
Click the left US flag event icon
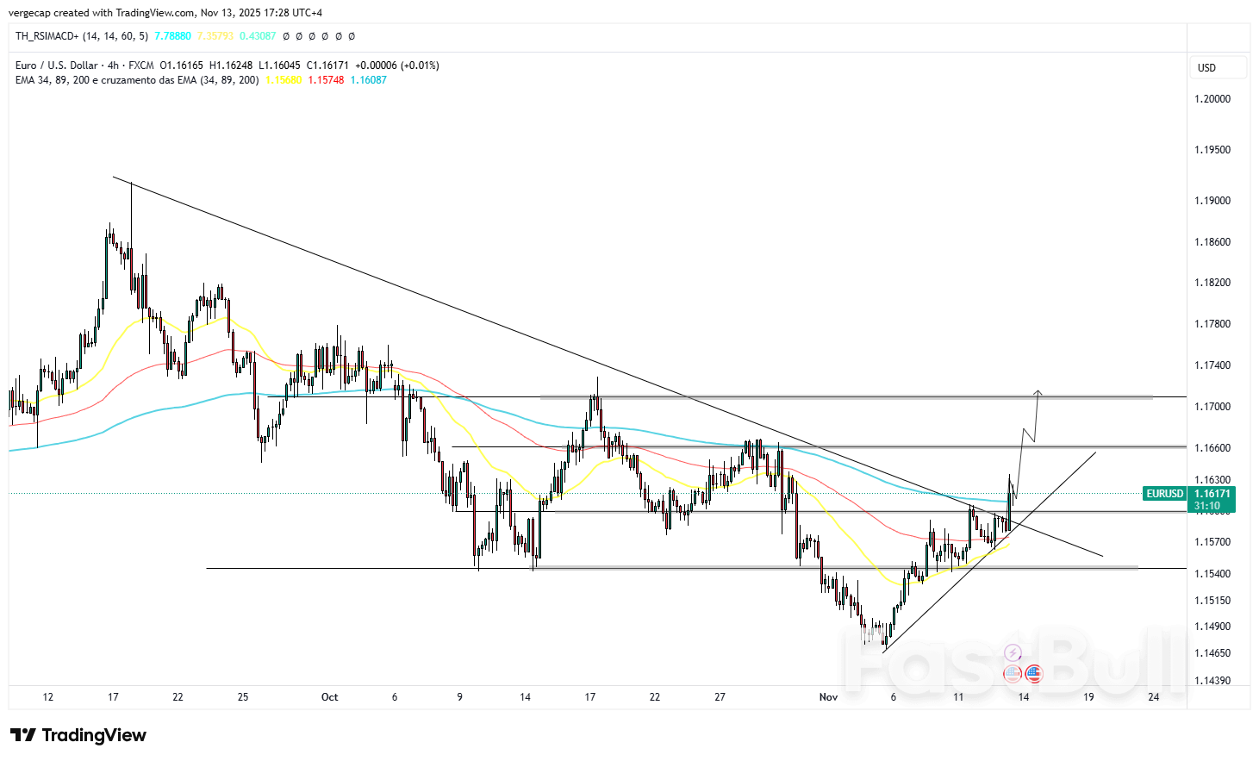point(1013,673)
